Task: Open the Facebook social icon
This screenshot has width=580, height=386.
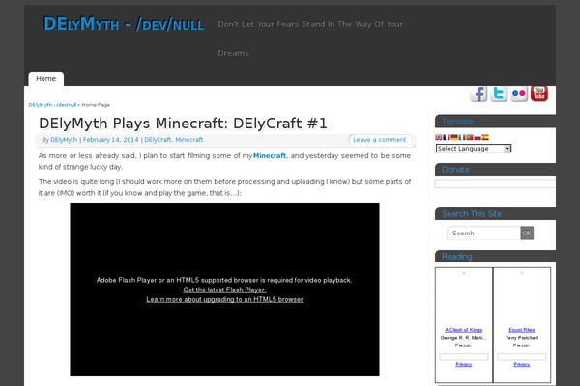Action: (478, 94)
